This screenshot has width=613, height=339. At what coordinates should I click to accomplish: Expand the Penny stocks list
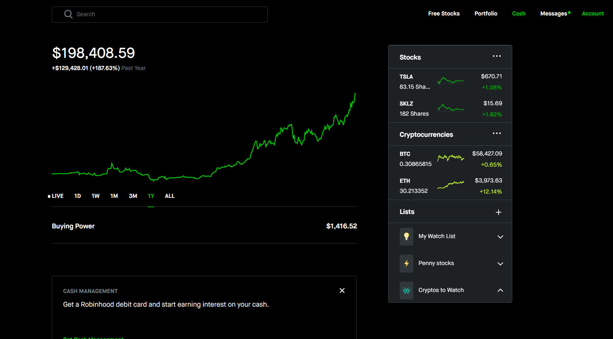point(500,264)
